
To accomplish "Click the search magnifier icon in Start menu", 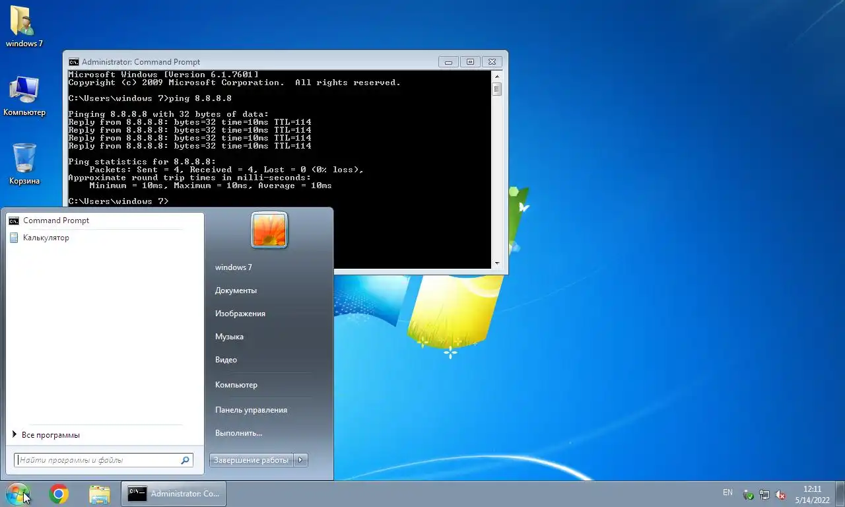I will [186, 460].
